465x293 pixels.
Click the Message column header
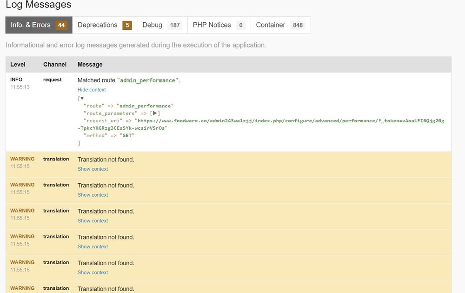[x=90, y=65]
